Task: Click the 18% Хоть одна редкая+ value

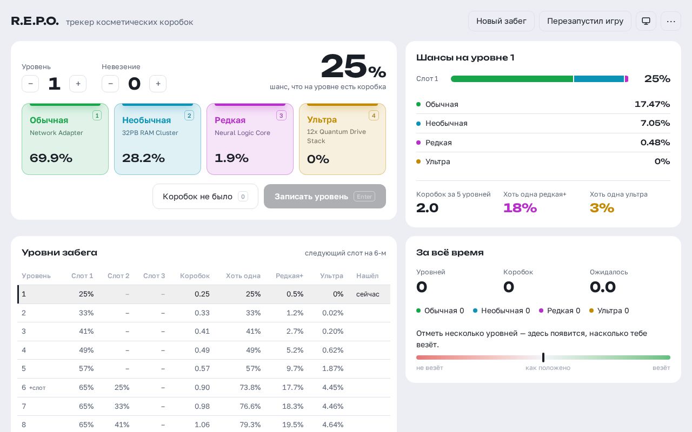Action: click(x=520, y=208)
